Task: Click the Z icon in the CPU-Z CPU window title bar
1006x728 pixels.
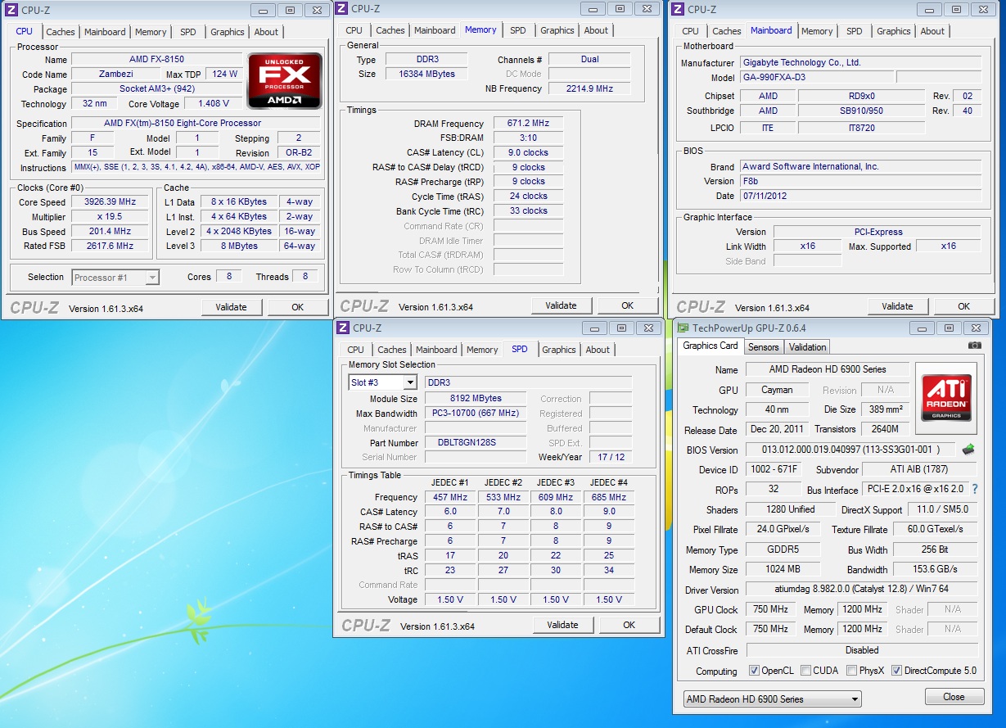Action: click(x=11, y=10)
